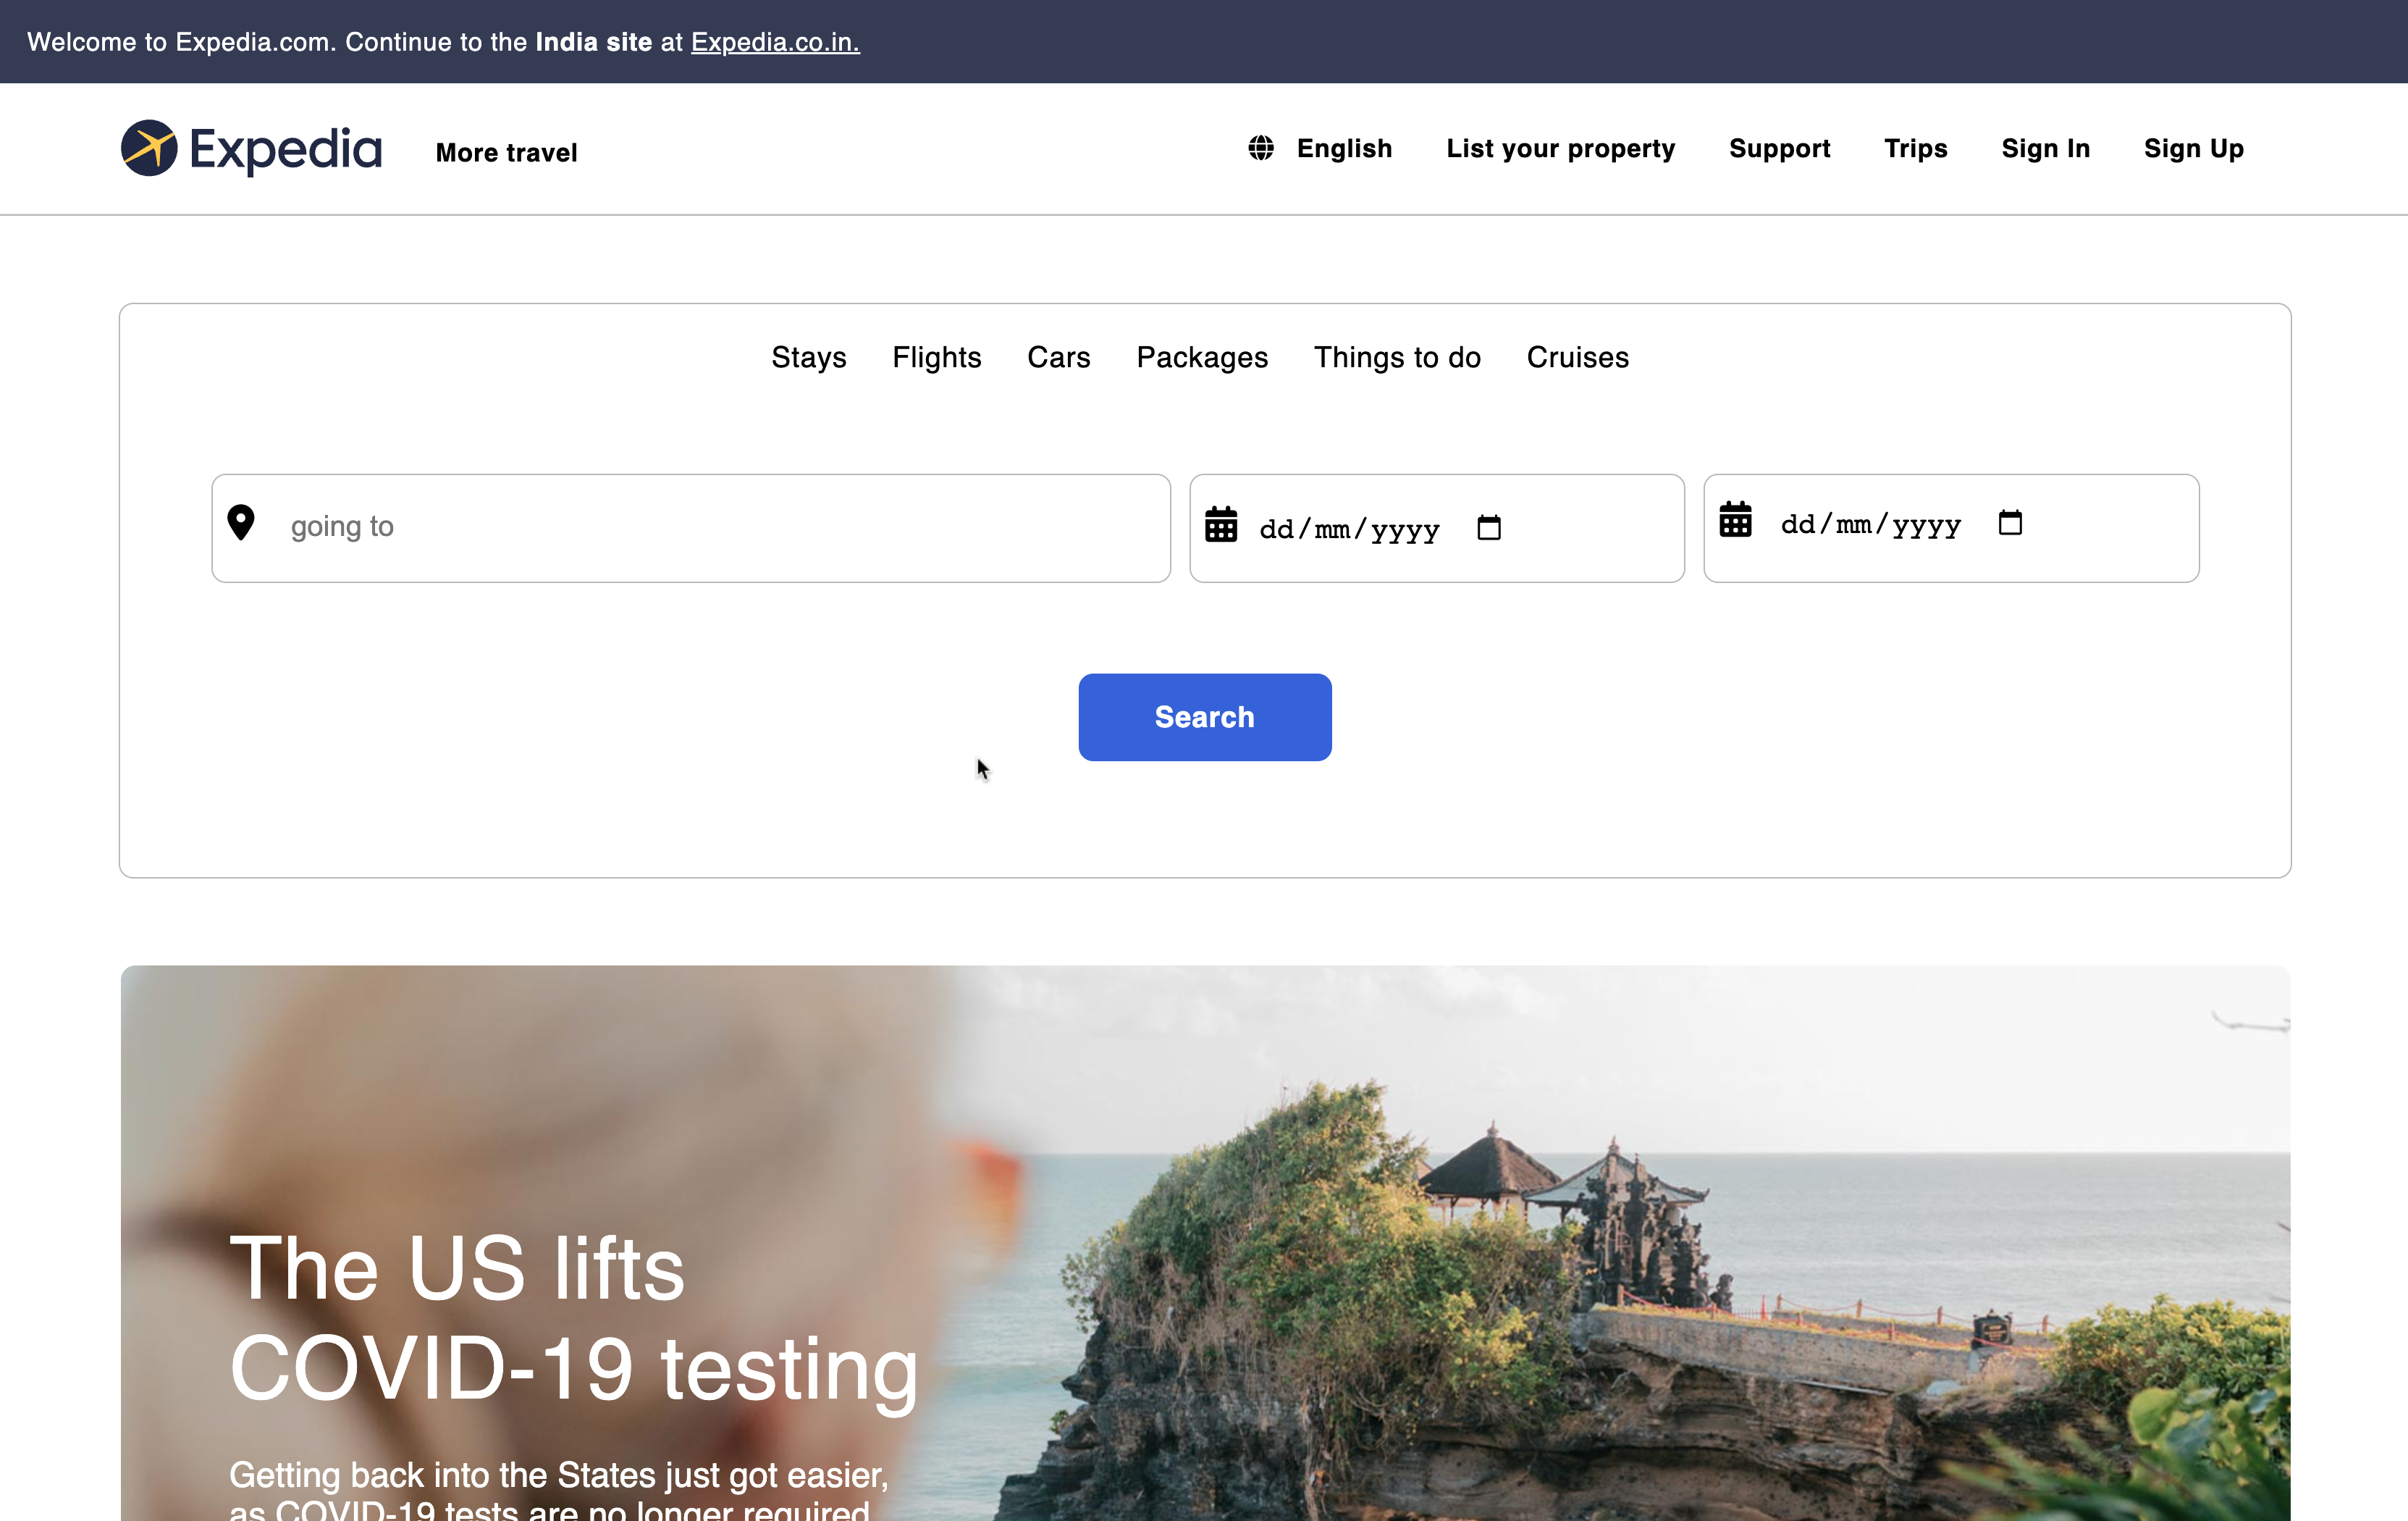Switch to the Cruises tab
2408x1521 pixels.
click(x=1577, y=357)
